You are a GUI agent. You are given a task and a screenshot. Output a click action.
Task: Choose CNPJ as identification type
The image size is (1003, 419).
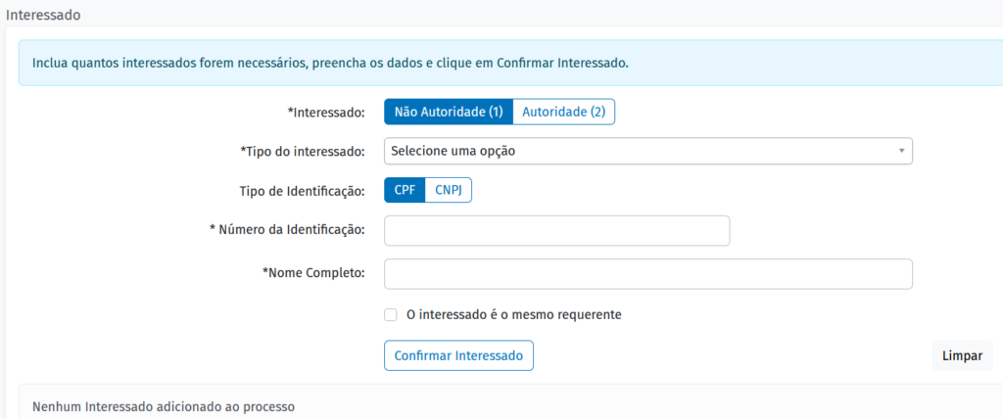pos(449,190)
